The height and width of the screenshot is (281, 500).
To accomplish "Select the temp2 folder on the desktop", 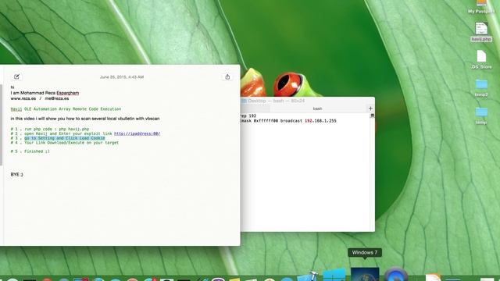I will coord(481,87).
